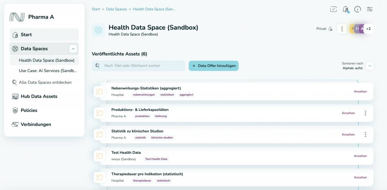Click the discover magnifier icon in sidebar
The image size is (387, 190).
point(14,82)
